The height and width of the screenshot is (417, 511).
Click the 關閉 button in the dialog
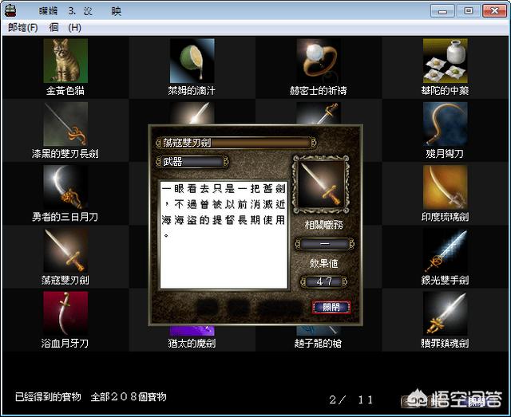click(331, 307)
